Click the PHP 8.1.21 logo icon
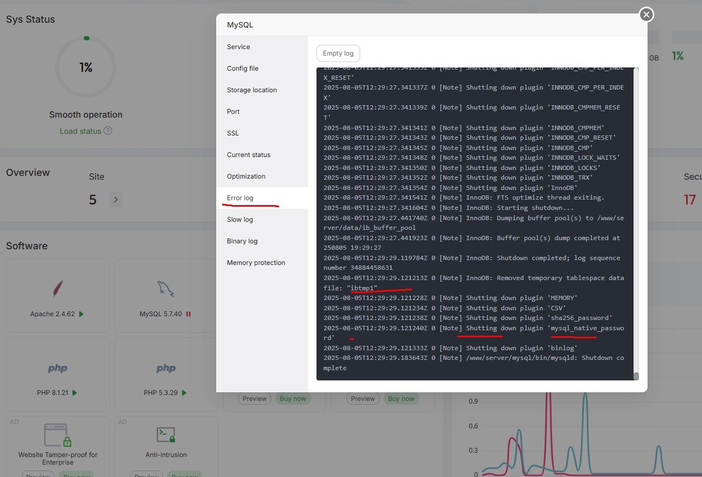 click(58, 369)
